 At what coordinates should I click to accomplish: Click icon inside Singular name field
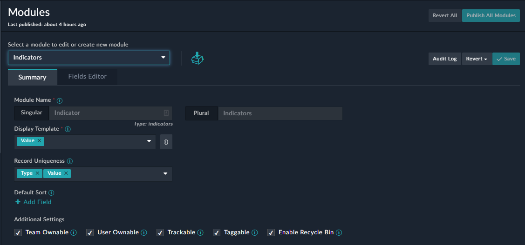(166, 113)
